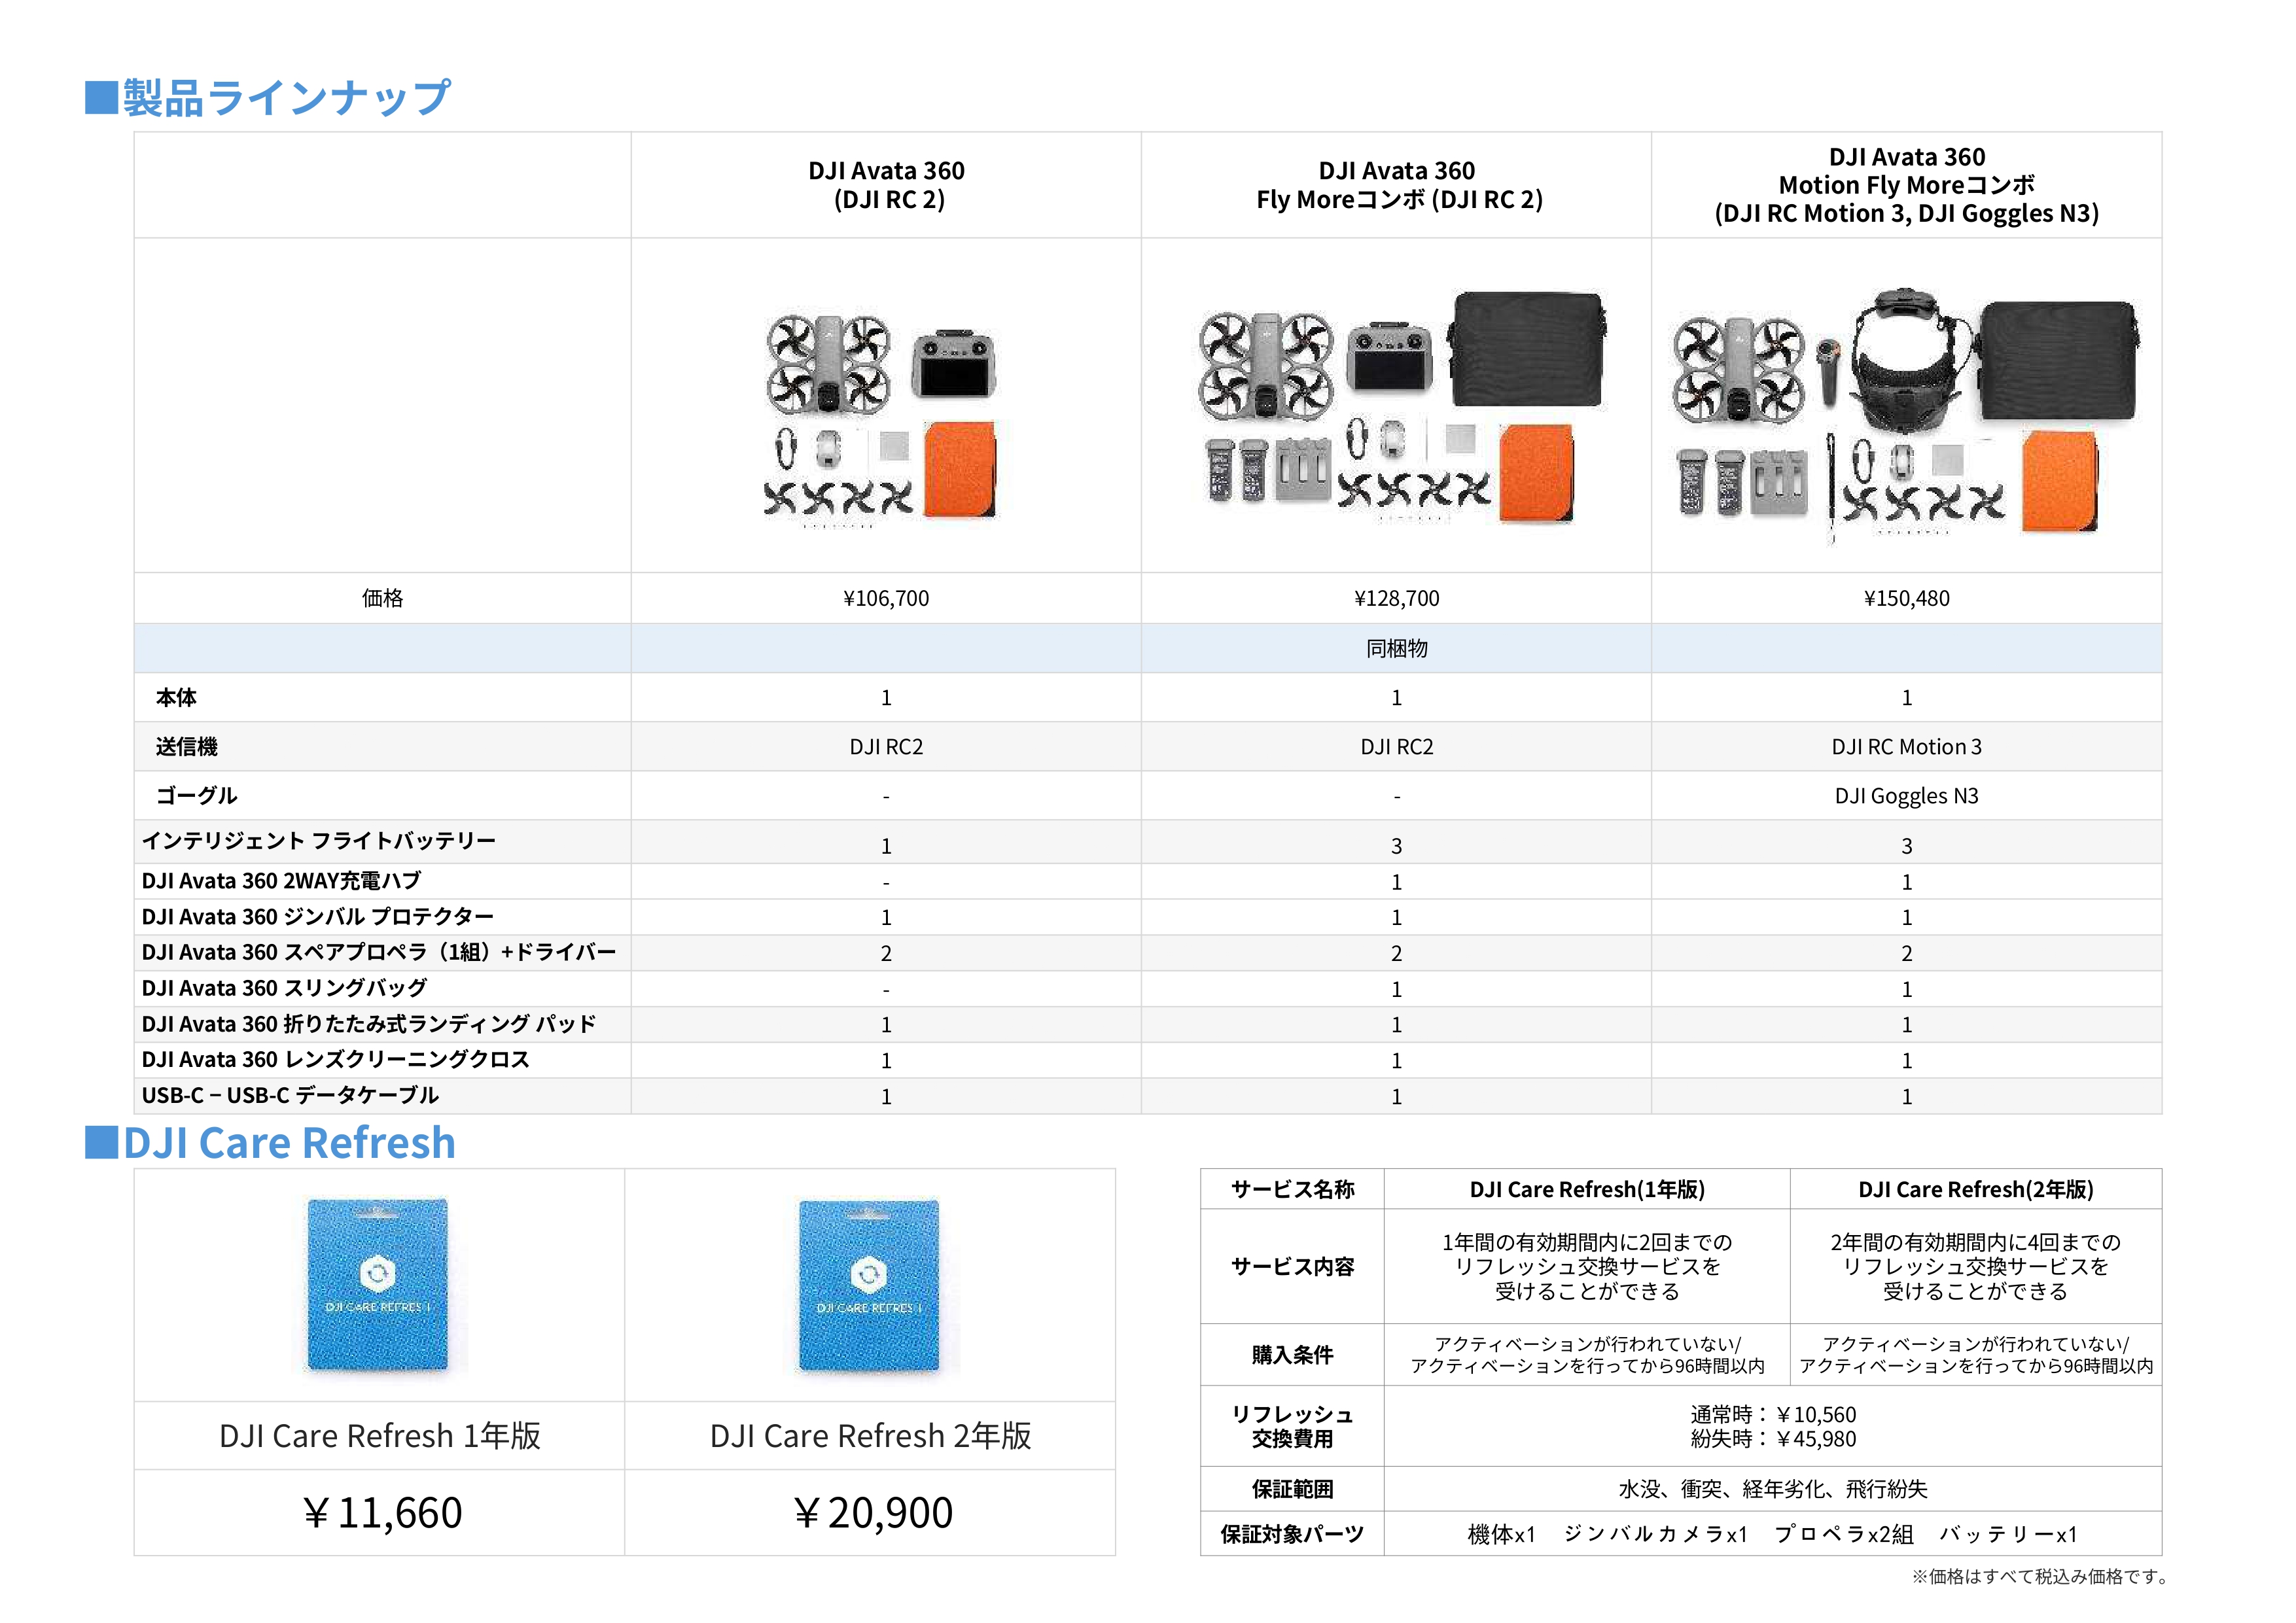Viewport: 2296px width, 1623px height.
Task: Click the price '¥106,700'
Action: 886,598
